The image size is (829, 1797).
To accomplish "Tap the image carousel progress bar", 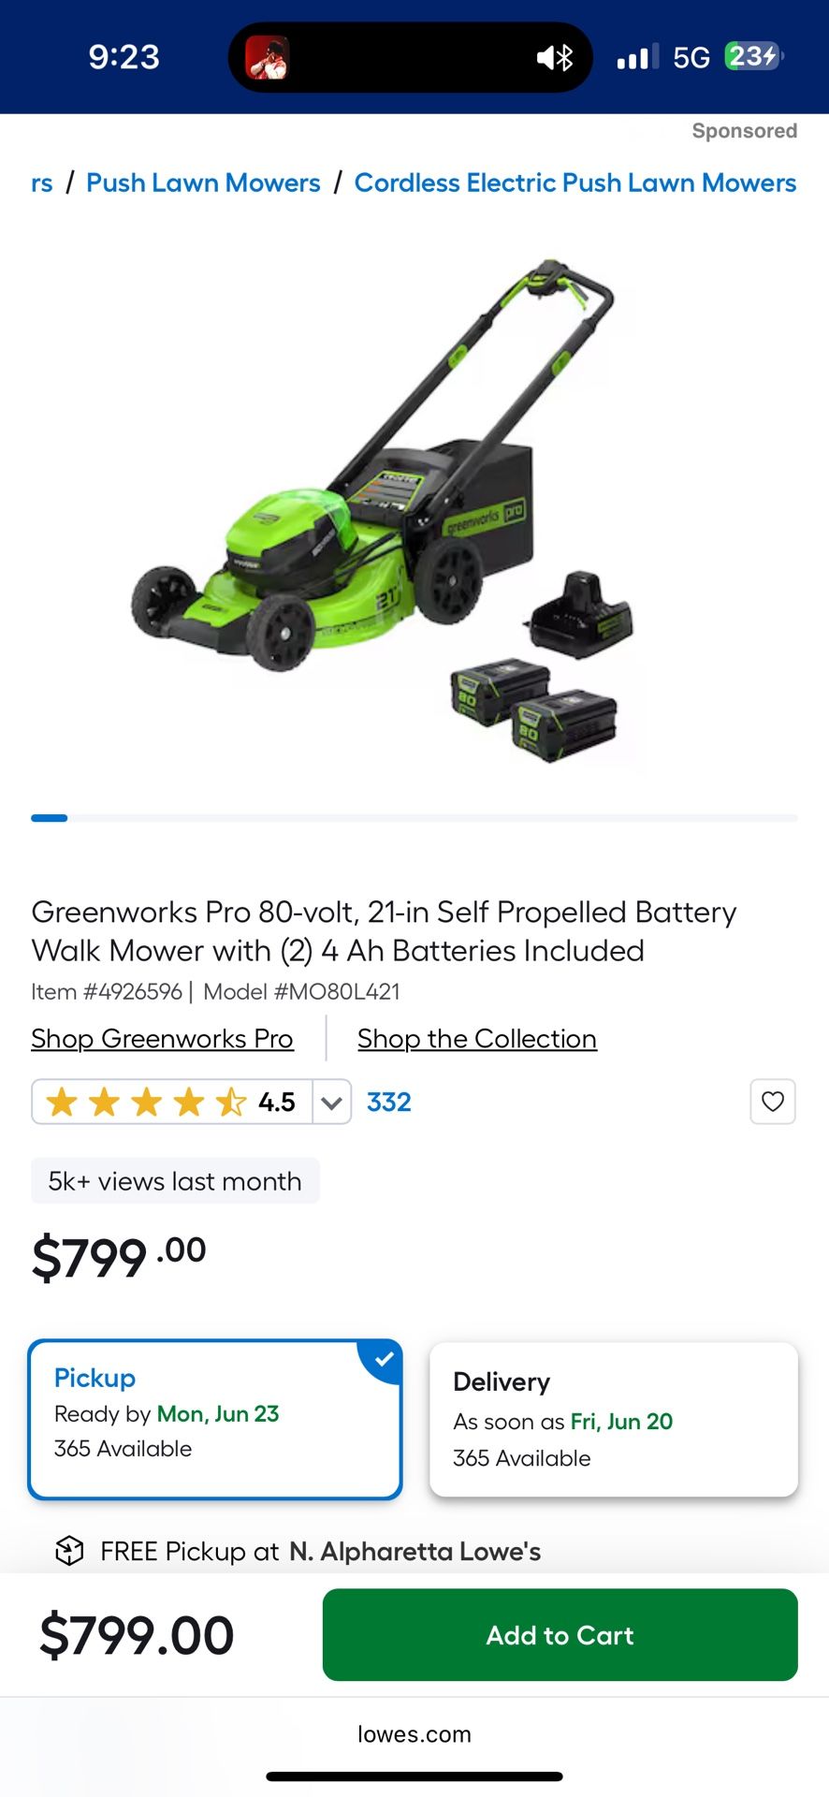I will 414,818.
